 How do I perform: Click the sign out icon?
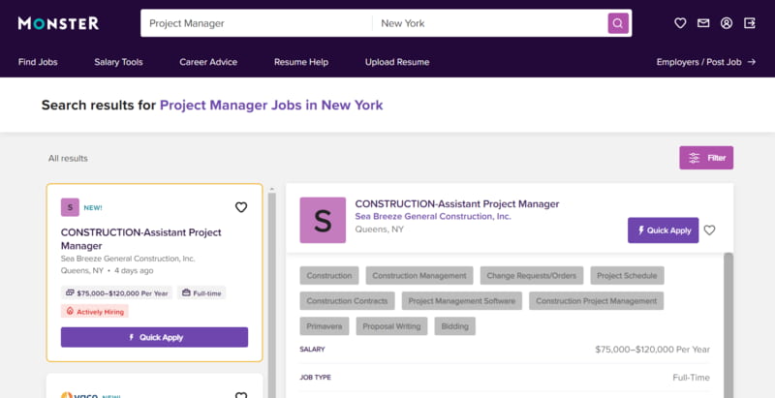(750, 23)
